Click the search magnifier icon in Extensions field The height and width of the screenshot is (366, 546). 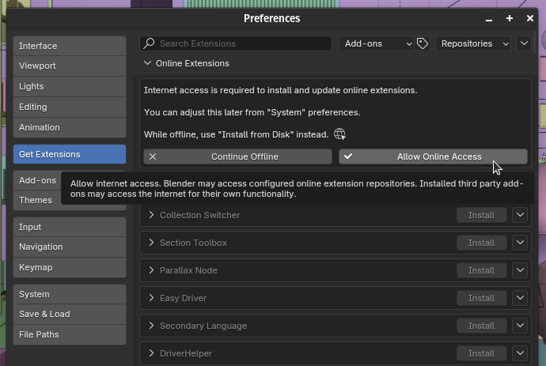point(149,43)
